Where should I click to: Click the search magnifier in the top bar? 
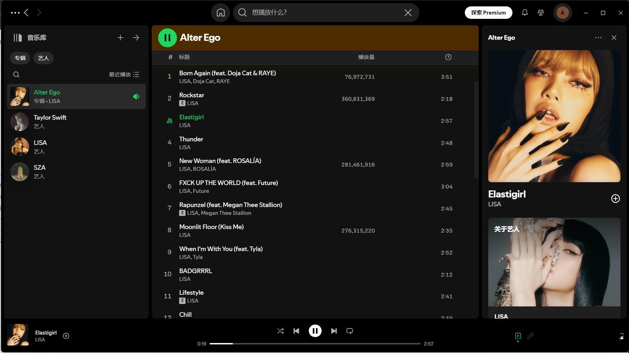(x=242, y=13)
